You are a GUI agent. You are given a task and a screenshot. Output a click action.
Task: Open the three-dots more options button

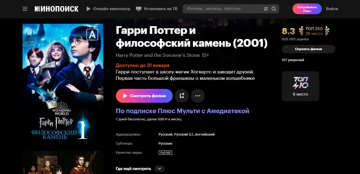tap(198, 96)
